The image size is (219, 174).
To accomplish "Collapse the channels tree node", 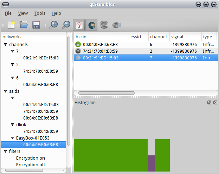I will 5,45.
